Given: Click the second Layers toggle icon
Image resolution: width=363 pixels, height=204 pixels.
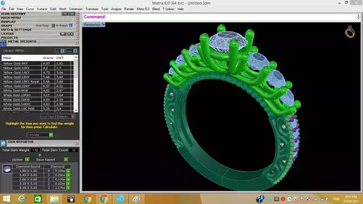Looking at the screenshot, I should (70, 34).
